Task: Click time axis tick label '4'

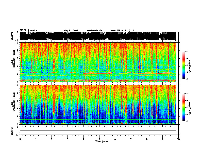Action: [83, 139]
